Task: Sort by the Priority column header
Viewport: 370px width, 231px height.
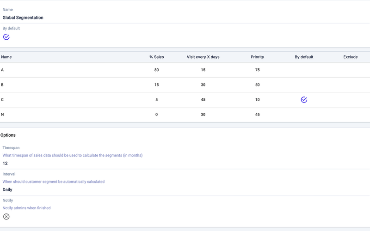Action: pyautogui.click(x=257, y=57)
